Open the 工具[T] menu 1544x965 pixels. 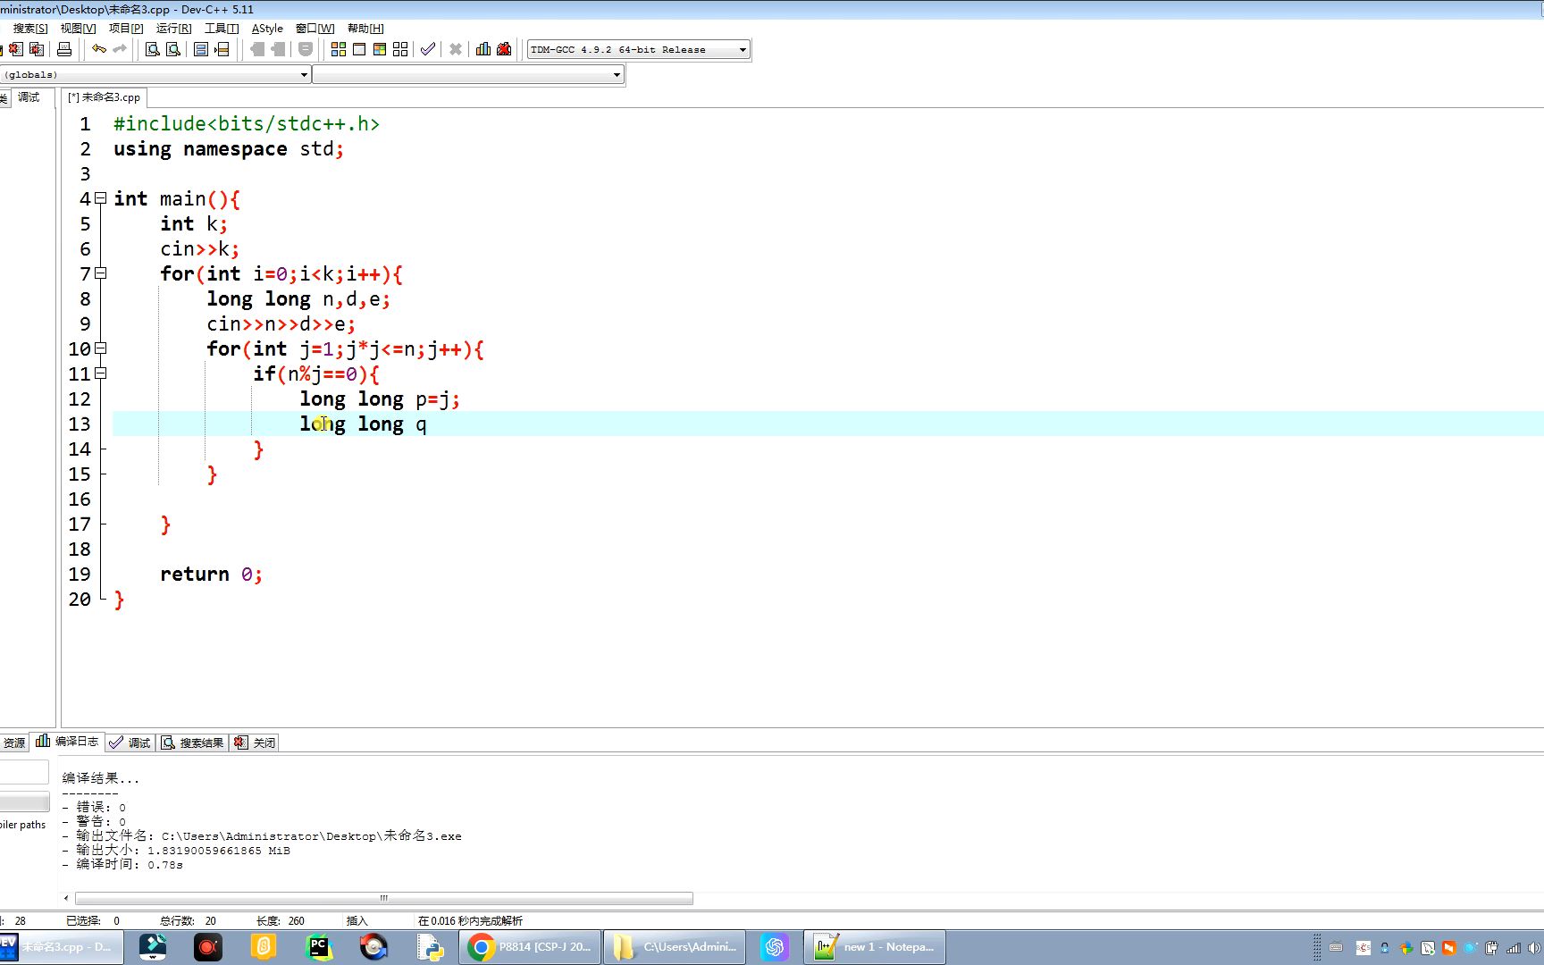(222, 29)
